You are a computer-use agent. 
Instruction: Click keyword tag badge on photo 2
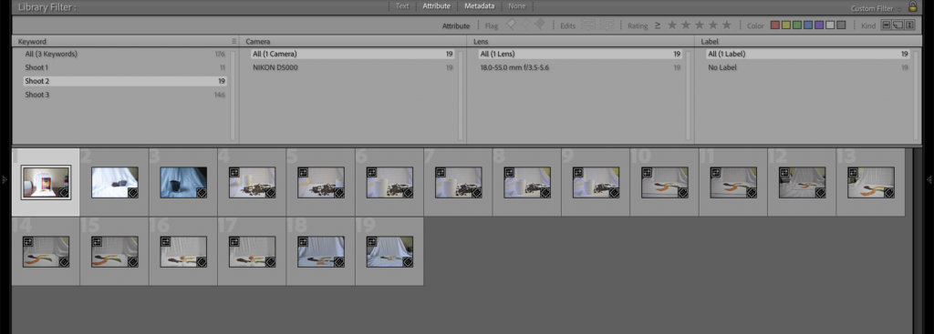133,193
